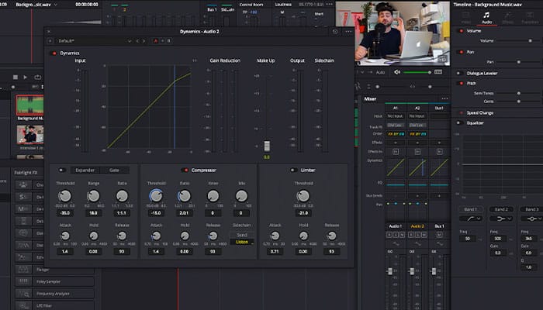The image size is (543, 310).
Task: Click the play button in media pool preview
Action: 26,77
